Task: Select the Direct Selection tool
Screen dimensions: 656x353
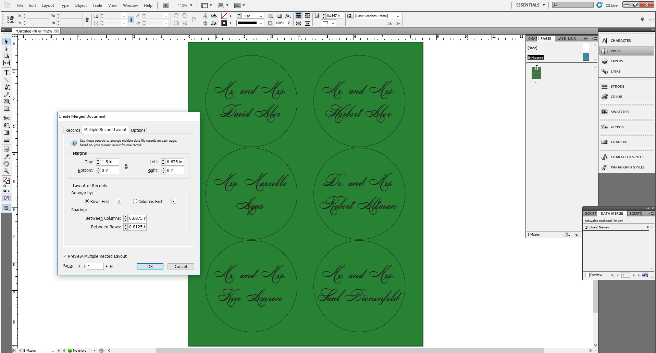Action: click(x=7, y=49)
